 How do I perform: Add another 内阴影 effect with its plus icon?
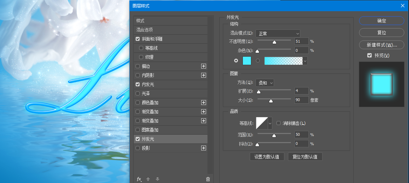pyautogui.click(x=204, y=75)
